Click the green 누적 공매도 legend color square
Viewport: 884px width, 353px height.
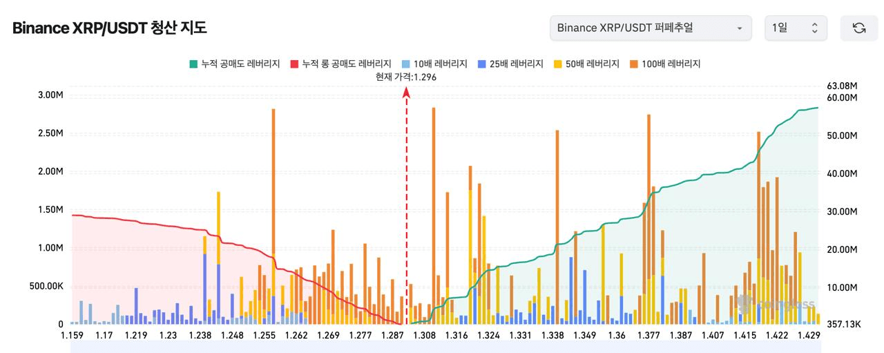coord(193,64)
